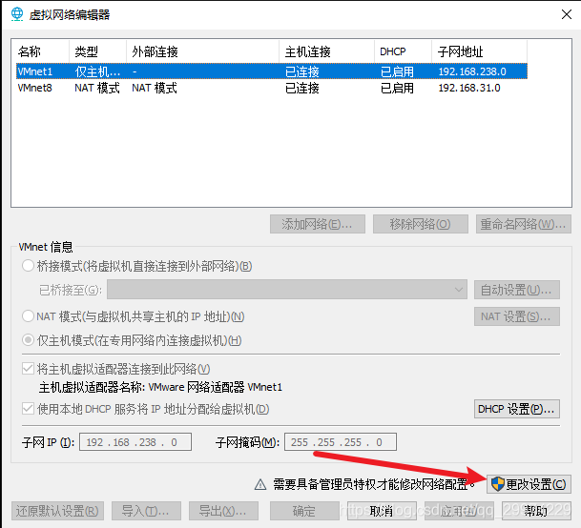Click the 导出(X) button
581x528 pixels.
pyautogui.click(x=223, y=511)
